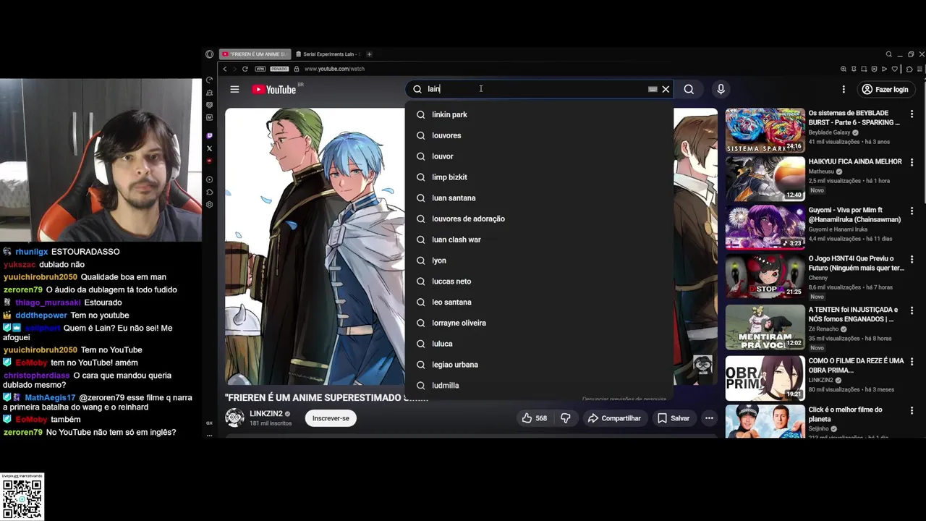926x521 pixels.
Task: Pick 'leo santana' from suggestions
Action: 539,302
